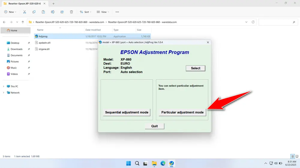Delete the selected file via trash icon
The height and width of the screenshot is (168, 300).
71,12
